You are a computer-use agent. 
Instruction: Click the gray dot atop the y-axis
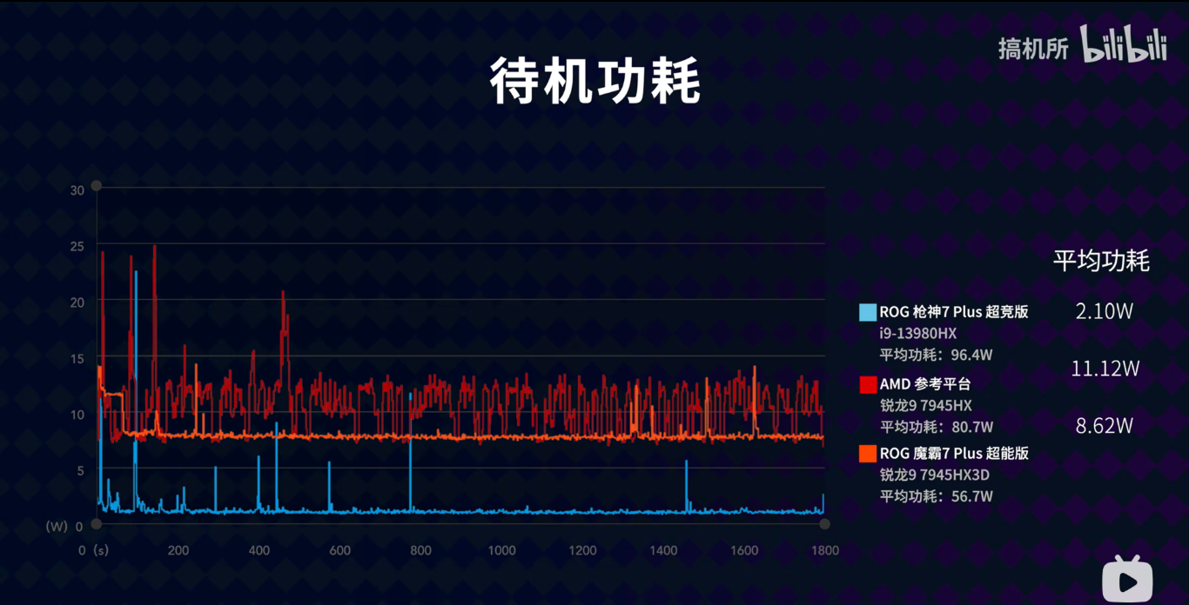click(x=97, y=185)
